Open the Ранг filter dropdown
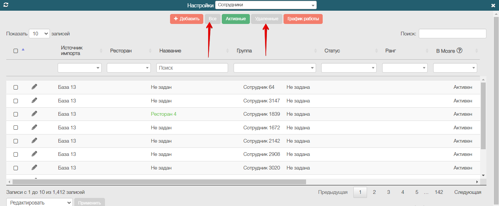This screenshot has width=499, height=206. [x=405, y=68]
